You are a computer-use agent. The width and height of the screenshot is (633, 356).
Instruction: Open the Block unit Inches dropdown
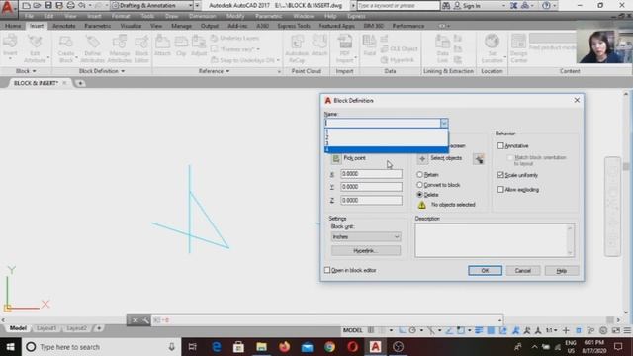366,237
